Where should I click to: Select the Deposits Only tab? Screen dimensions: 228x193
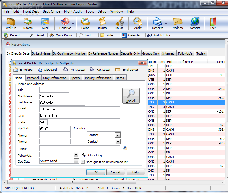point(130,53)
